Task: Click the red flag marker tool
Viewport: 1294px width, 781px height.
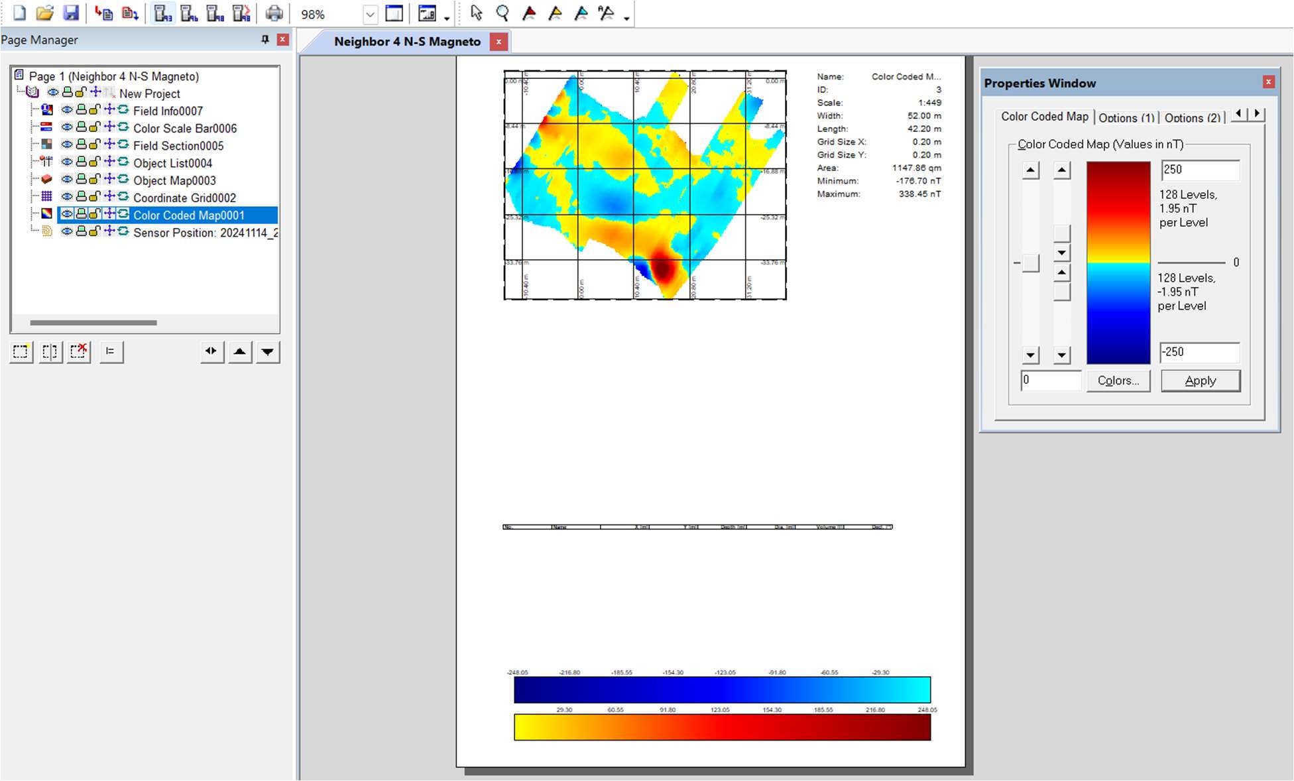Action: [x=529, y=13]
